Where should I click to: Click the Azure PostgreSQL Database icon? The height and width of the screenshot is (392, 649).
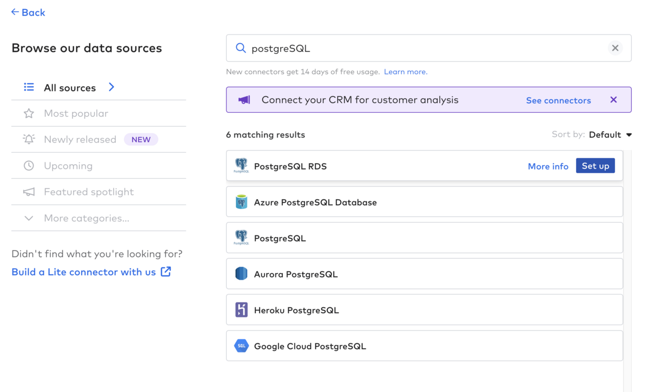[241, 202]
